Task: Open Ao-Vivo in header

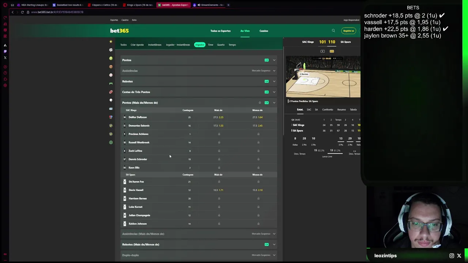Action: (x=245, y=31)
